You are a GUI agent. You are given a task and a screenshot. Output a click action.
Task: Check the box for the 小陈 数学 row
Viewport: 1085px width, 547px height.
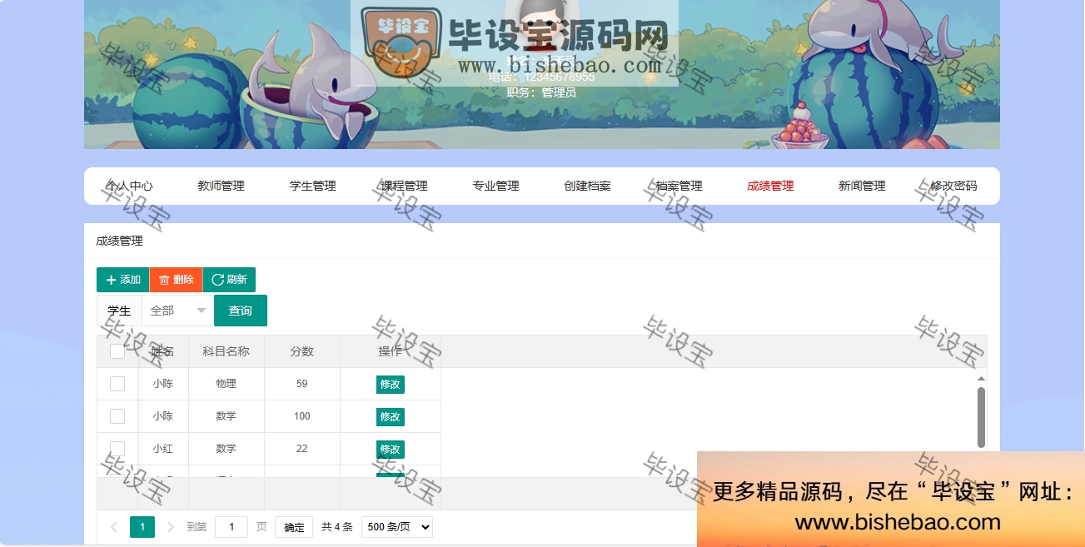point(117,416)
